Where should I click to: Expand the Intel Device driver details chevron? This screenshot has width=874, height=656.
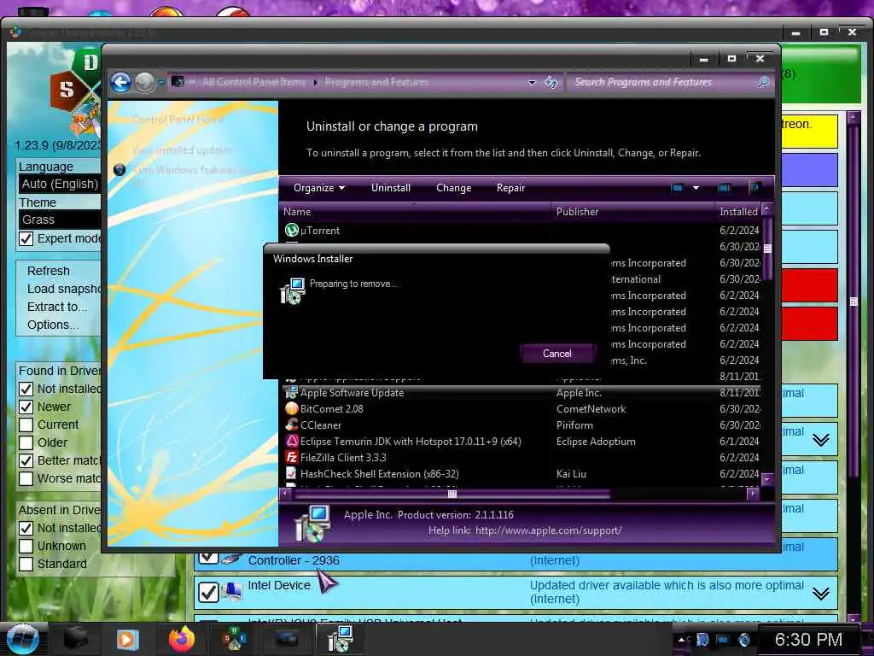click(x=820, y=594)
